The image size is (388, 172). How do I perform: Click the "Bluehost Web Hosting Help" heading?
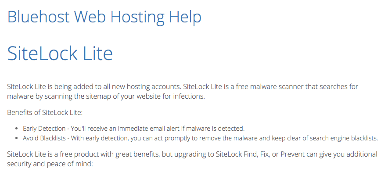104,17
